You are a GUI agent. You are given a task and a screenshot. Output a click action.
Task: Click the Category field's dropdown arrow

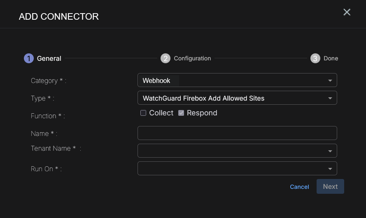tap(330, 80)
